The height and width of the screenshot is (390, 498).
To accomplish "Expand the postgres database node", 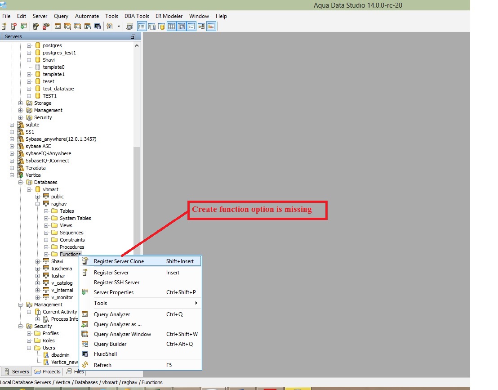I will pyautogui.click(x=29, y=45).
